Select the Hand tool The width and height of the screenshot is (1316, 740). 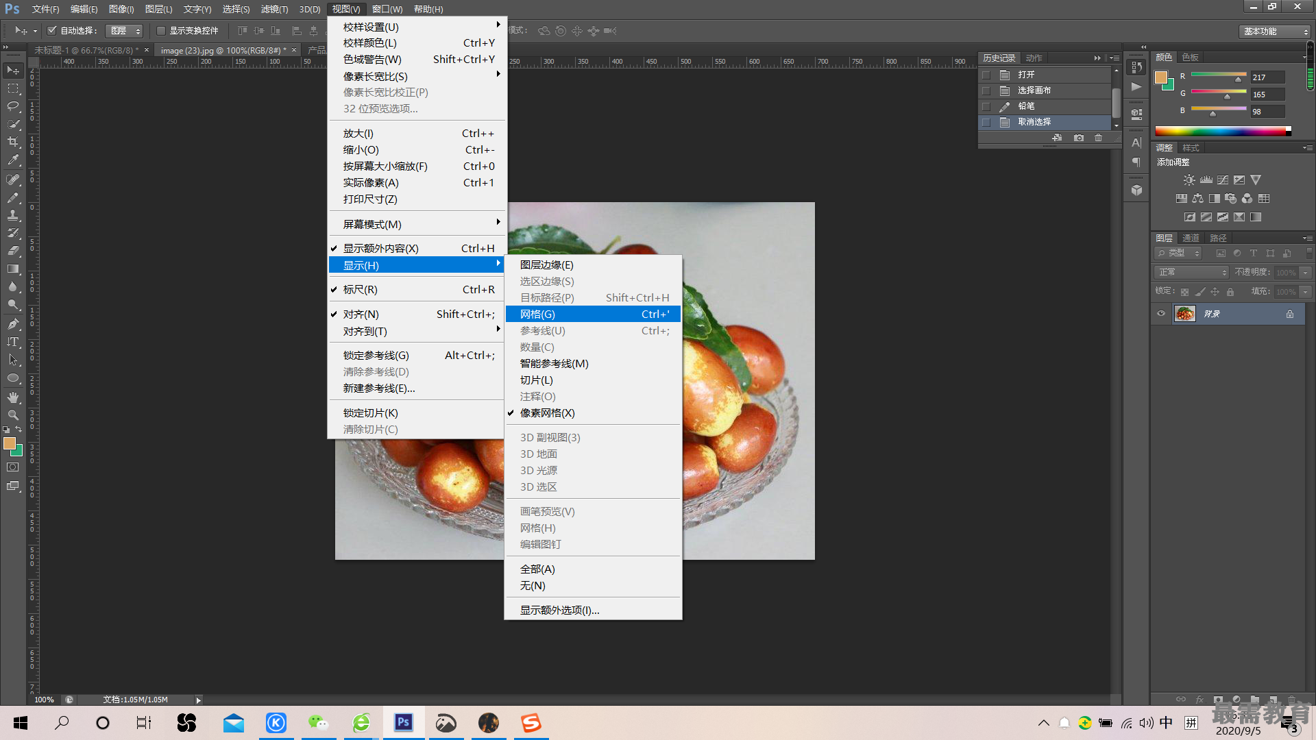13,397
